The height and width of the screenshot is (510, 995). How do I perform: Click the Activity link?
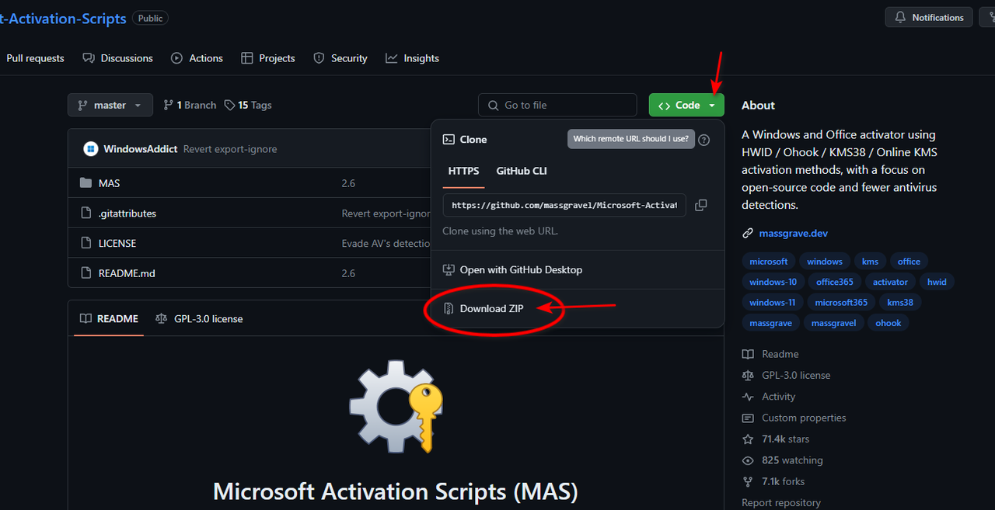pos(770,397)
